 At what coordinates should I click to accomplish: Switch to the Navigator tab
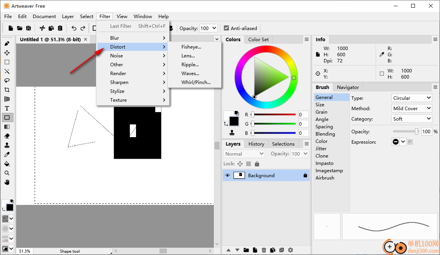click(348, 87)
